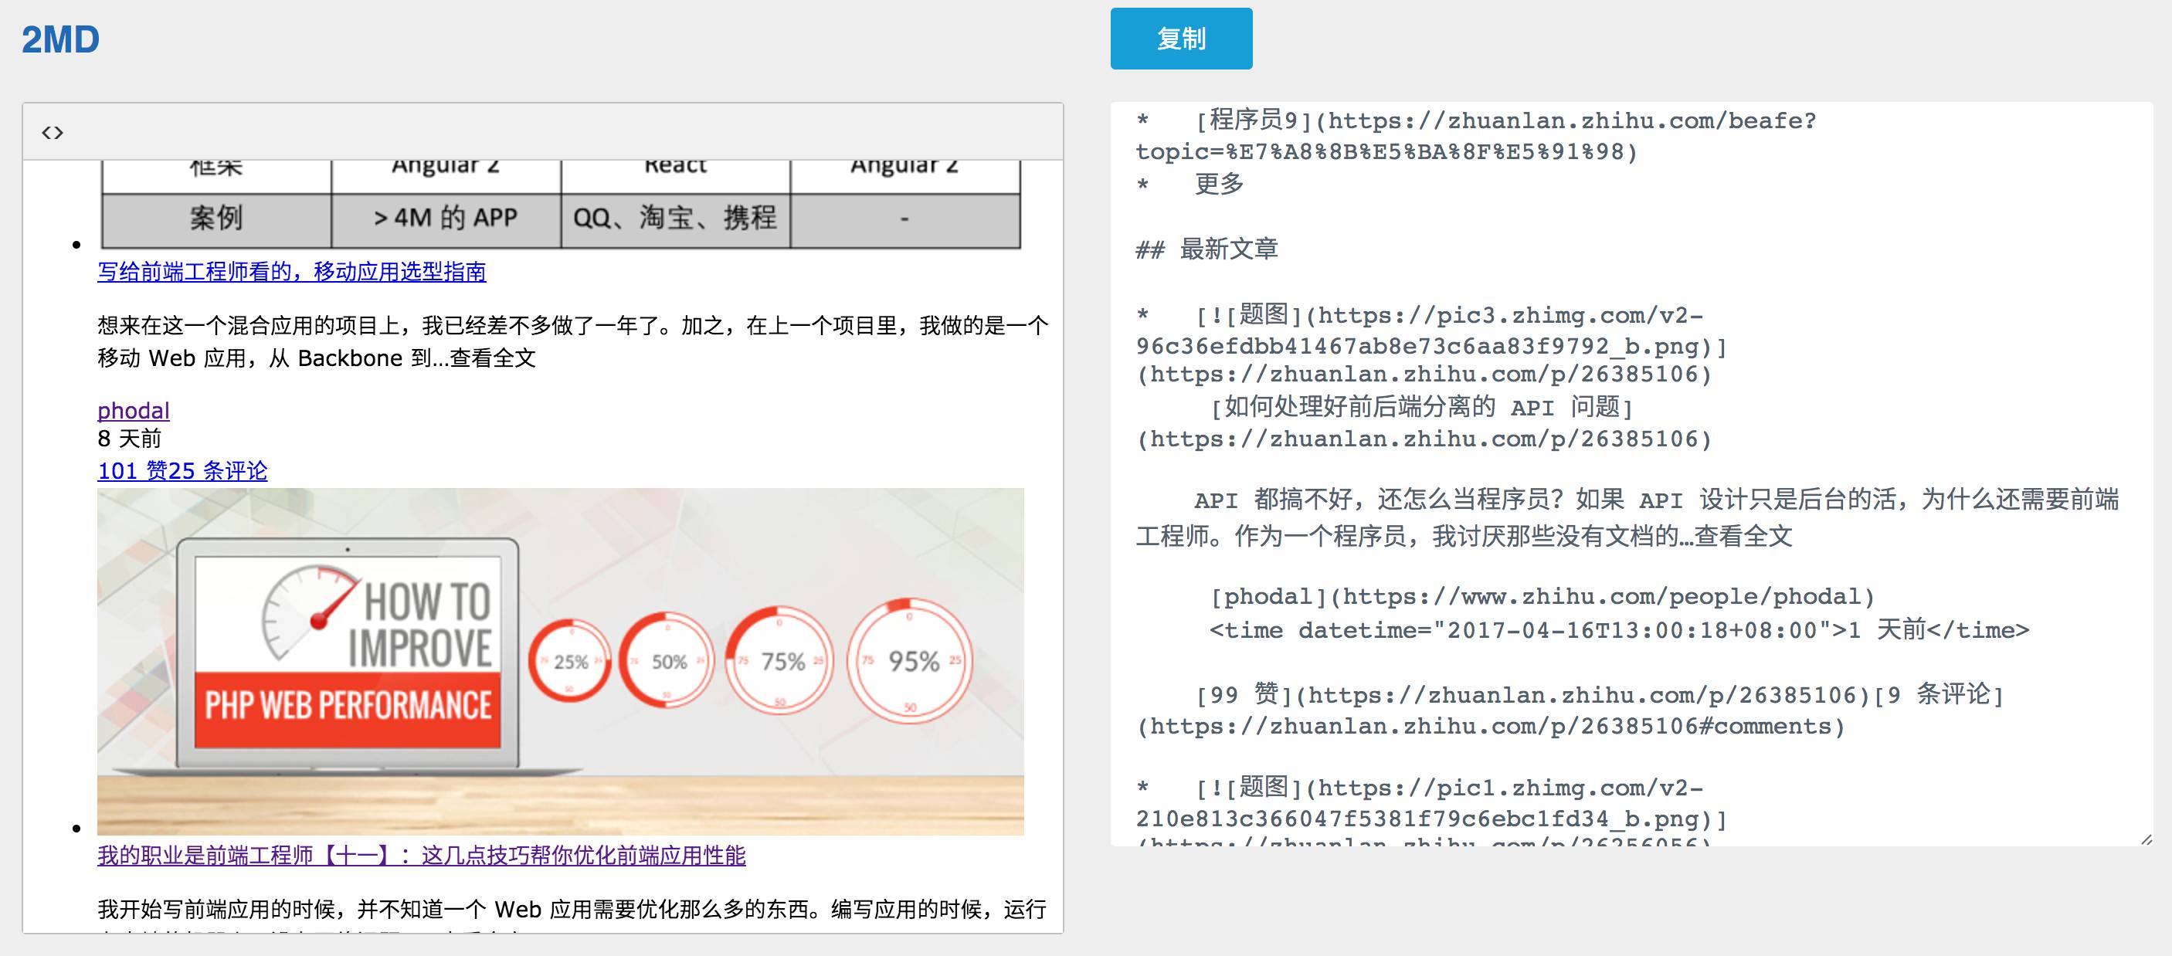The image size is (2172, 956).
Task: Click the 8 天前 timestamp text
Action: click(129, 439)
